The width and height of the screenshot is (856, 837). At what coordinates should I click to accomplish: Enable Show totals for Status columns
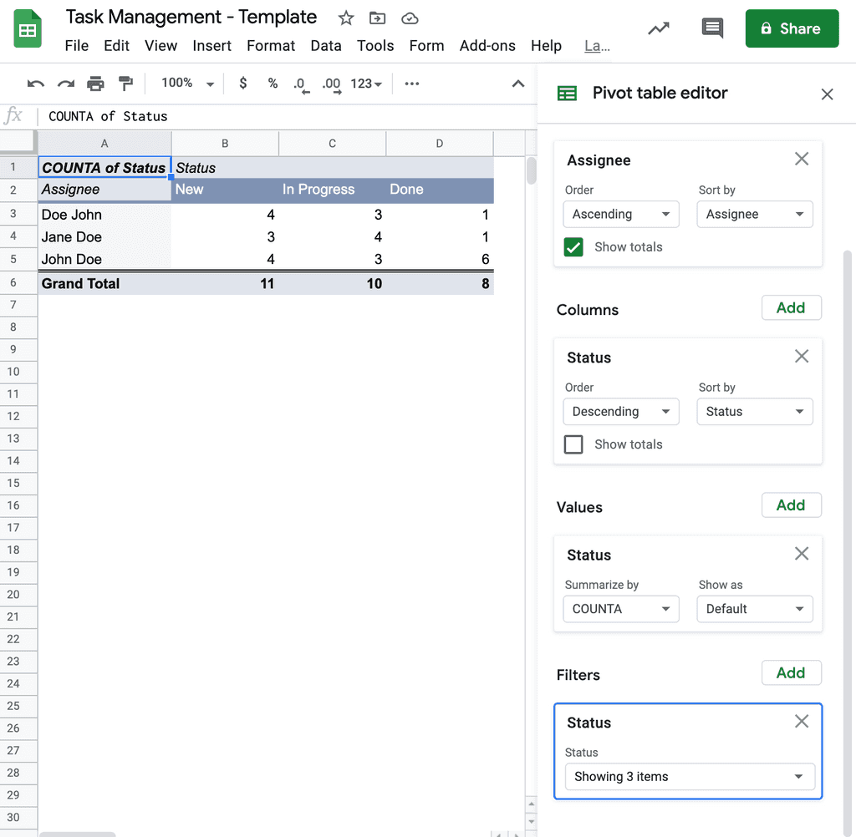point(573,444)
